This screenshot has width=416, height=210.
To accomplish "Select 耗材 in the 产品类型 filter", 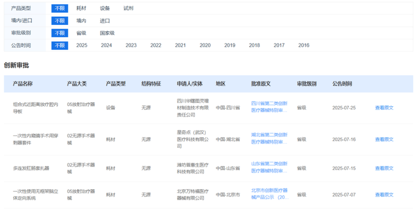I will (x=82, y=8).
